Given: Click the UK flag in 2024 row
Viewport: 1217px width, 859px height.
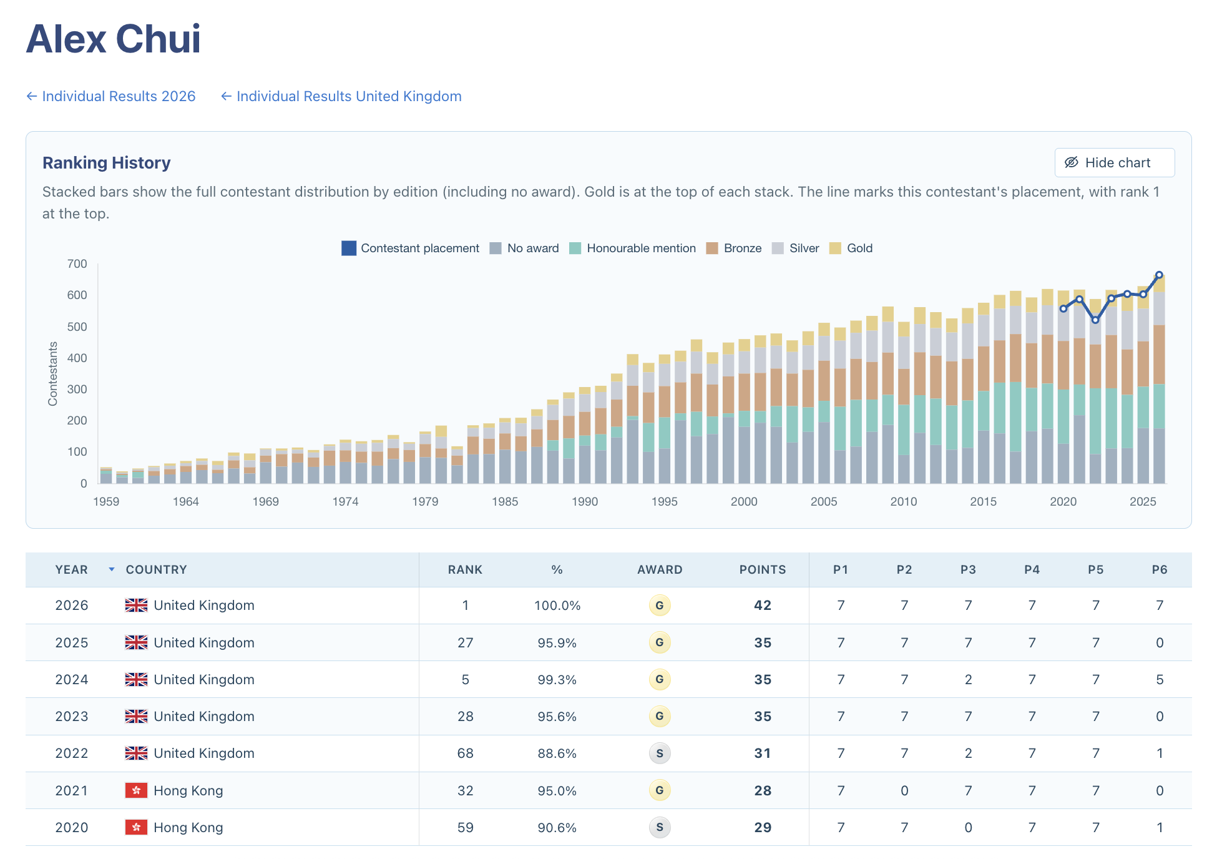Looking at the screenshot, I should coord(136,679).
